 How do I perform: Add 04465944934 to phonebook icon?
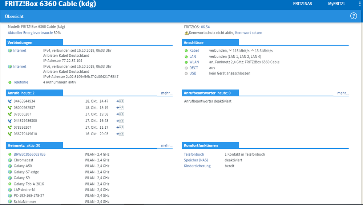pos(120,101)
